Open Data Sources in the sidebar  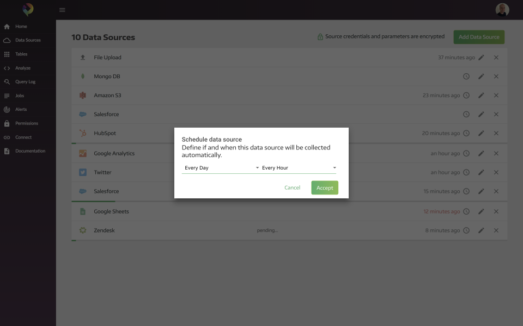[28, 40]
